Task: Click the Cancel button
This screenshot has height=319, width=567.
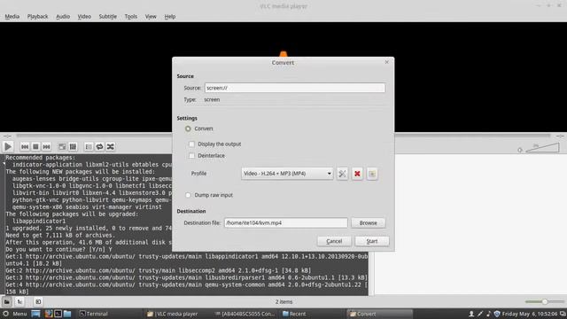Action: [x=334, y=241]
